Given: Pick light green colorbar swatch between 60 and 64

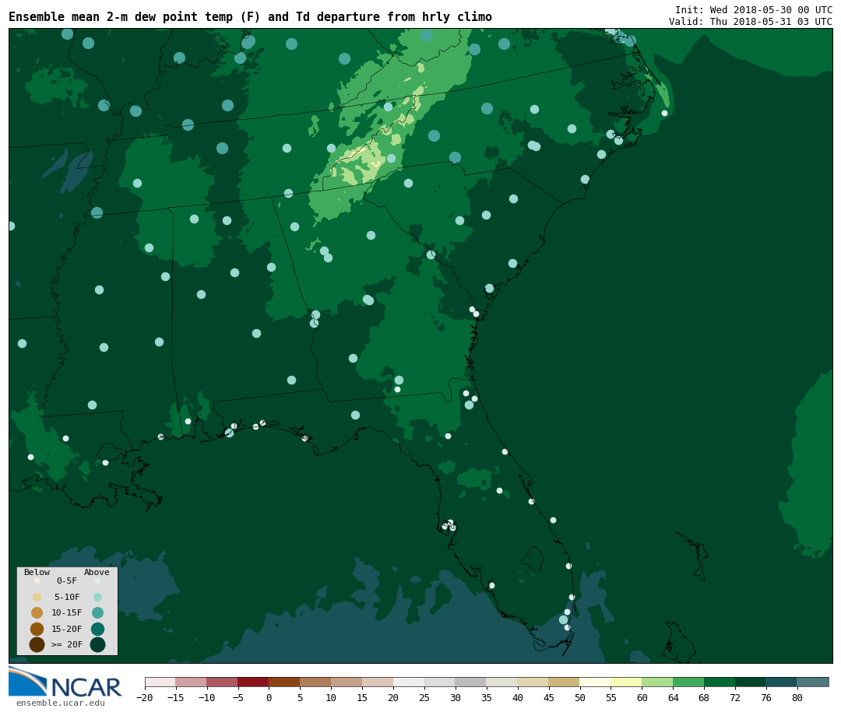Looking at the screenshot, I should (657, 682).
